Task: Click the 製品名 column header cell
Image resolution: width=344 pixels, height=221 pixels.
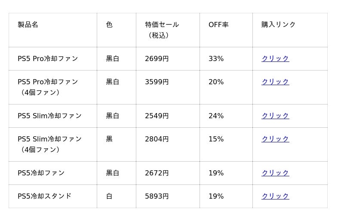Action: tap(28, 25)
